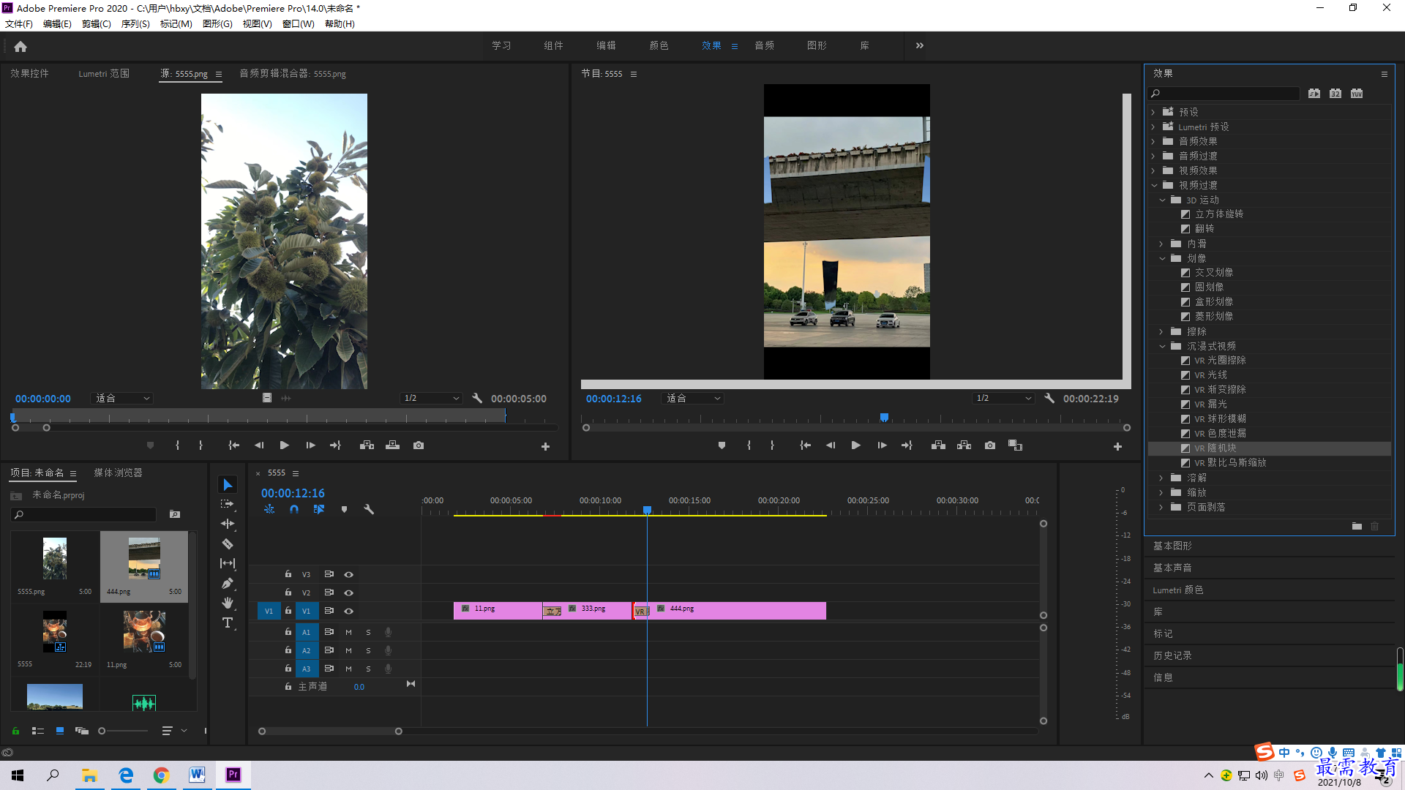Open Program monitor zoom dropdown 适合
The image size is (1405, 790).
[x=692, y=399]
